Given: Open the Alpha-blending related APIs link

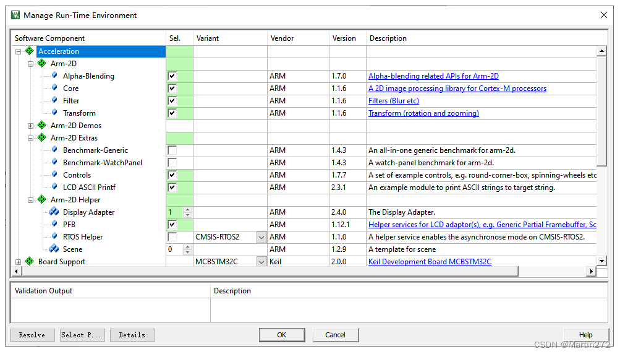Looking at the screenshot, I should pyautogui.click(x=433, y=76).
